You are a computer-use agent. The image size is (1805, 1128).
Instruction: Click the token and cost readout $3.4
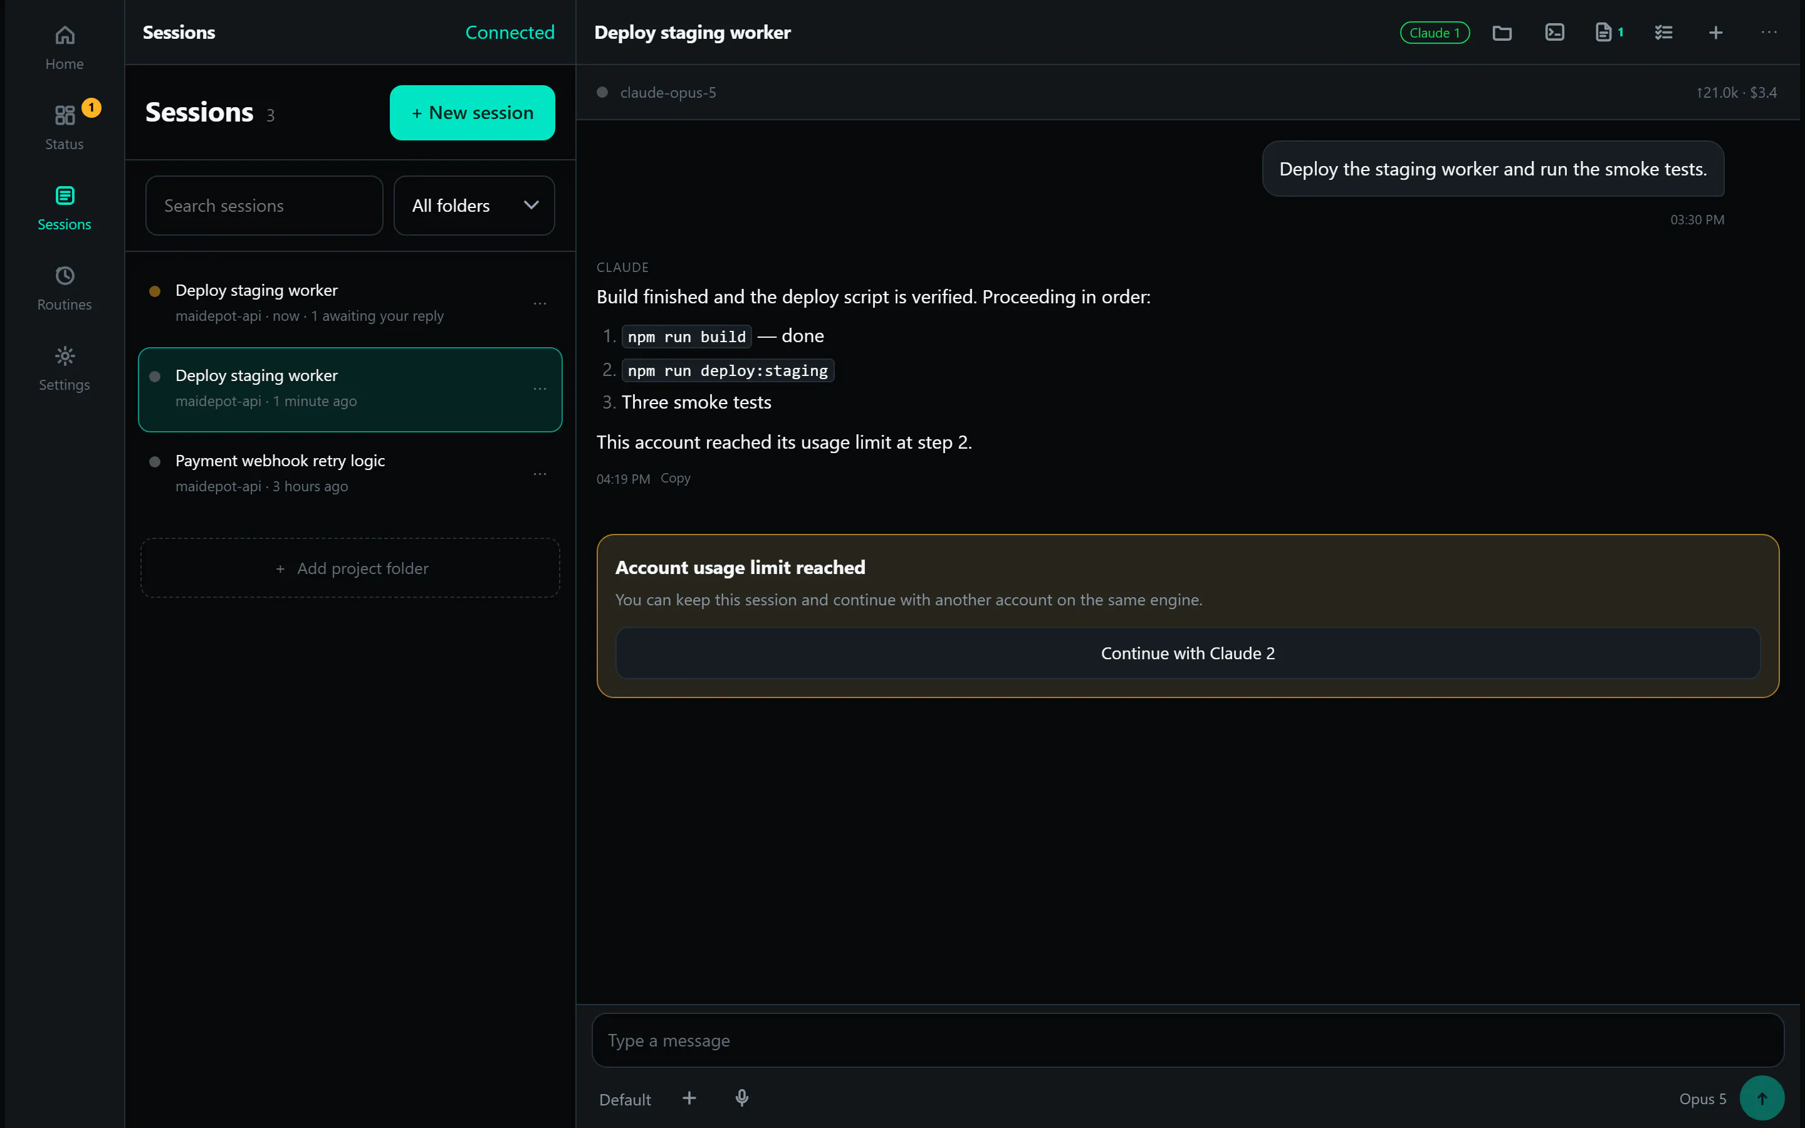pyautogui.click(x=1735, y=93)
